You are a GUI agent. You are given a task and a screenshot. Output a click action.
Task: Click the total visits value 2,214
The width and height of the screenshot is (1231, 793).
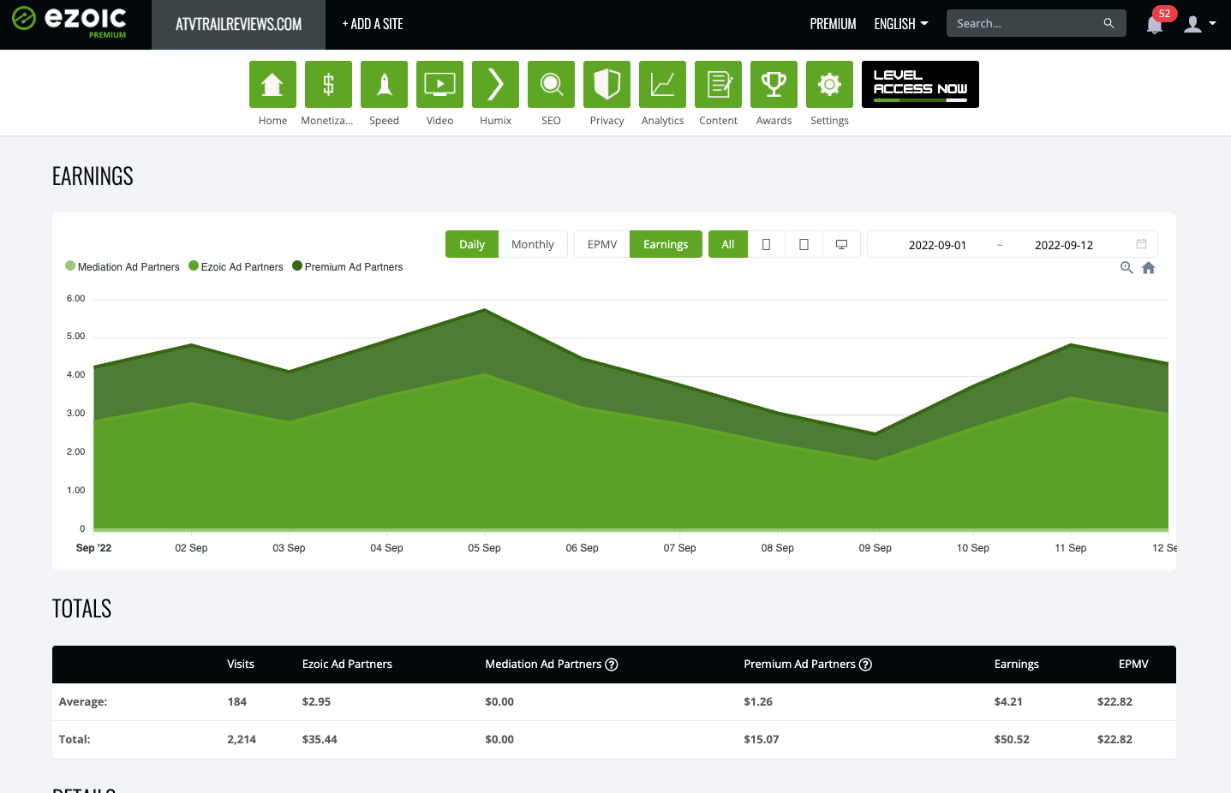pyautogui.click(x=242, y=739)
